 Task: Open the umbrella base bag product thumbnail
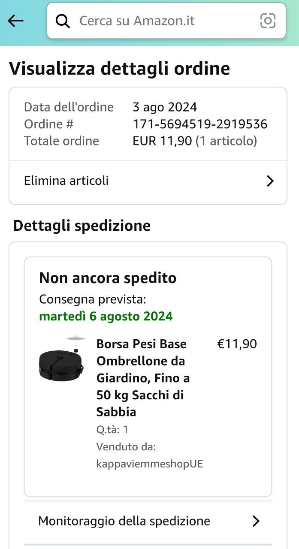pyautogui.click(x=61, y=359)
